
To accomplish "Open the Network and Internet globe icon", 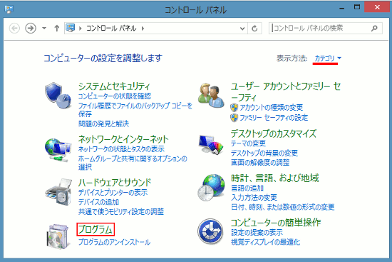I will pos(58,150).
